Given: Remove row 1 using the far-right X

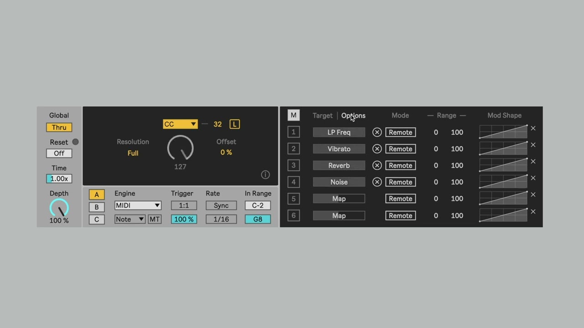Looking at the screenshot, I should (x=533, y=128).
